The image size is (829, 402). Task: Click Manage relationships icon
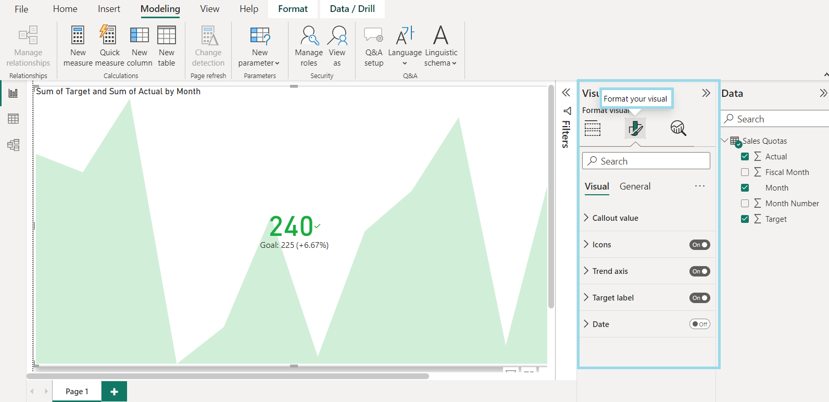coord(28,35)
